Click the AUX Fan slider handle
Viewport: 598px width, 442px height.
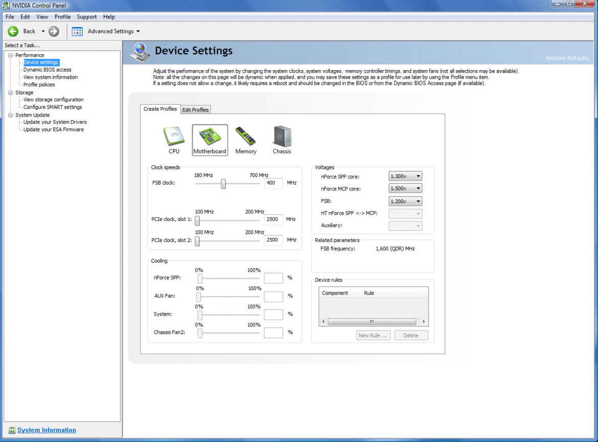198,297
